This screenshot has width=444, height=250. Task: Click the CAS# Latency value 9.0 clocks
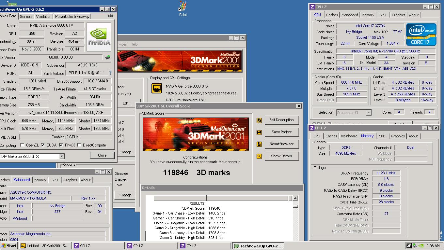click(386, 185)
